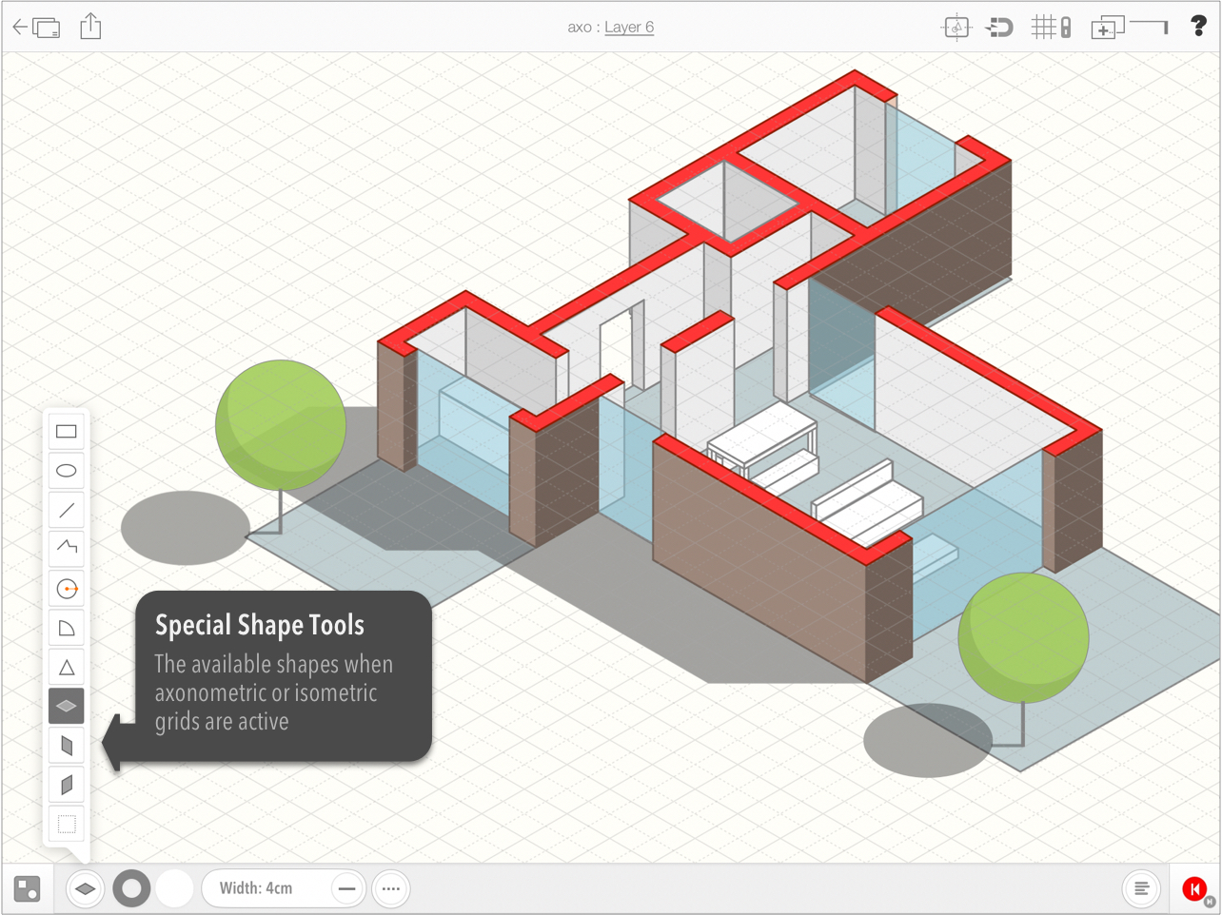Open the dotted line style options
This screenshot has height=915, width=1222.
pyautogui.click(x=391, y=889)
